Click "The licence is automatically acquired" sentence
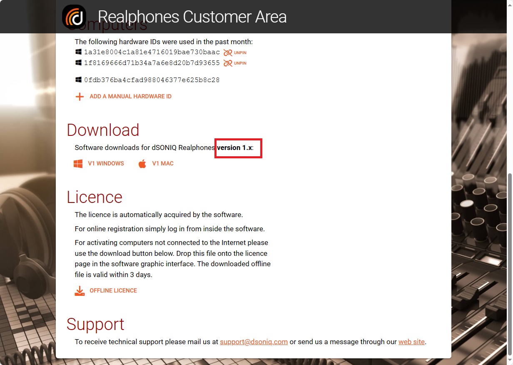This screenshot has width=513, height=365. pyautogui.click(x=159, y=215)
